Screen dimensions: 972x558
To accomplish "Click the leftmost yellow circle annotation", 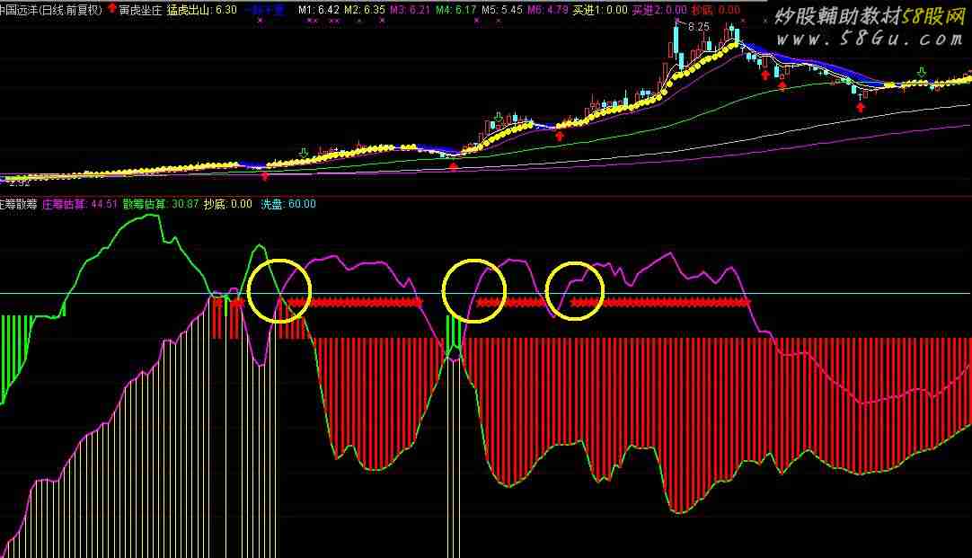I will [278, 291].
